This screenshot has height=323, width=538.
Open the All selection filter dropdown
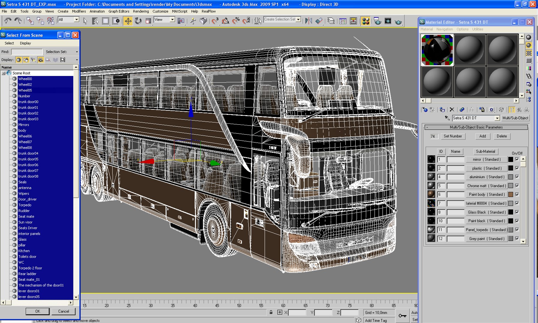tap(76, 19)
